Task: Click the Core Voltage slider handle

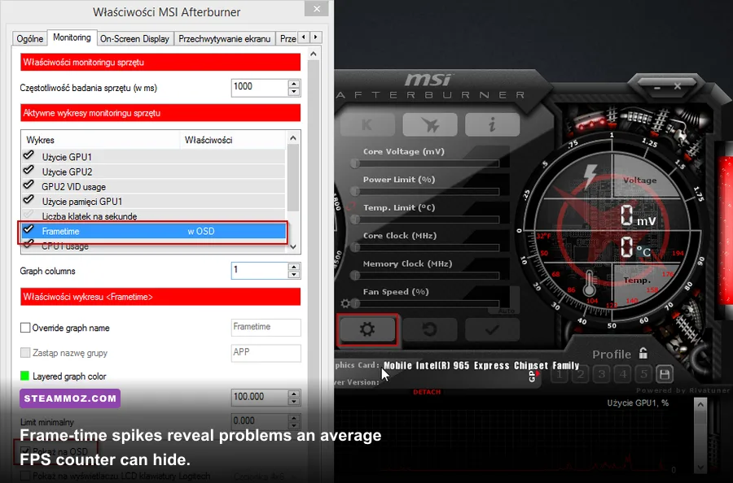Action: coord(355,163)
